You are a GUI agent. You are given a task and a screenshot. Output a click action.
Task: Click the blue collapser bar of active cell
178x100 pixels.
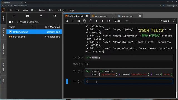tap(67, 81)
